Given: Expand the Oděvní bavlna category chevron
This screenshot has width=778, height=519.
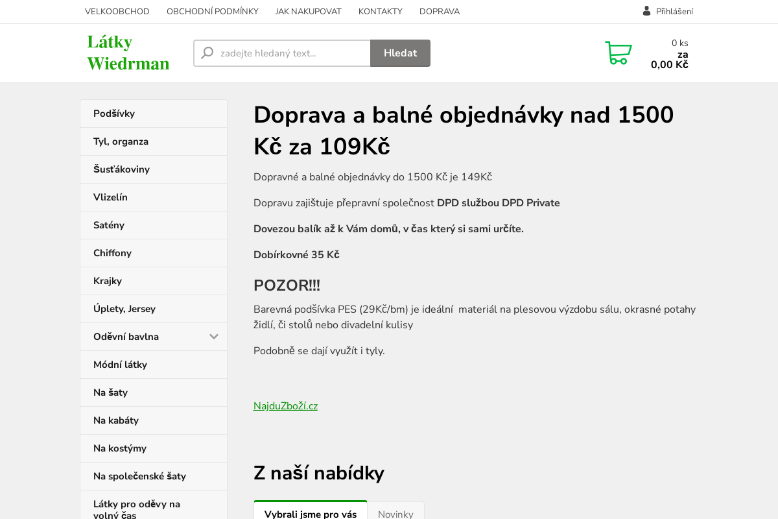Looking at the screenshot, I should pyautogui.click(x=214, y=337).
